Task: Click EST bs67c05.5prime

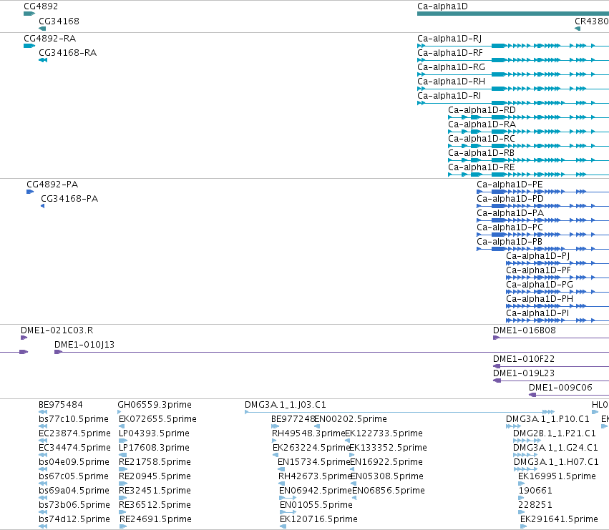Action: pyautogui.click(x=43, y=484)
